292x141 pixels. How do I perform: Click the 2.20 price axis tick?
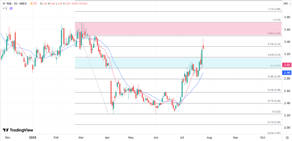click(x=286, y=115)
